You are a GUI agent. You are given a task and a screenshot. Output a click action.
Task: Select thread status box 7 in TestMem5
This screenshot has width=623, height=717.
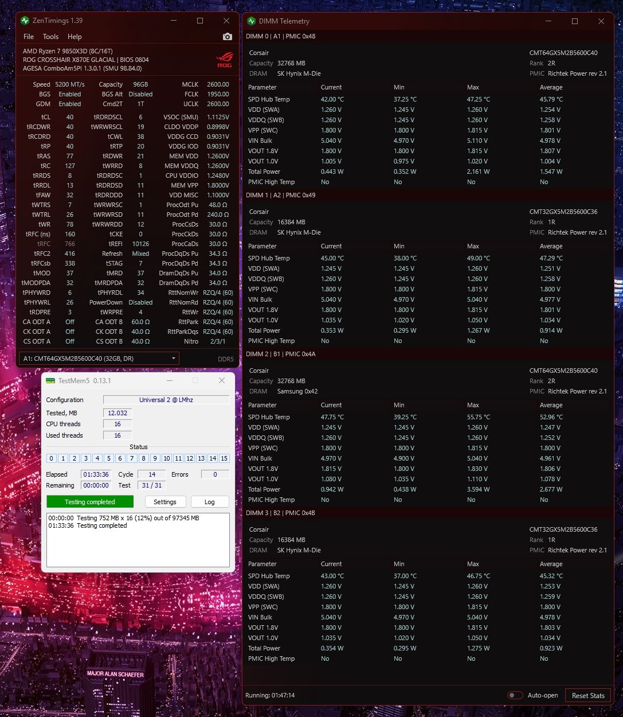[132, 458]
